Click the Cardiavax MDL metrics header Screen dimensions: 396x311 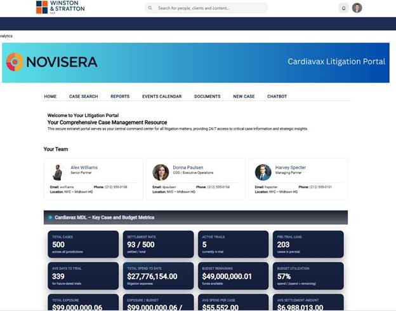pyautogui.click(x=195, y=218)
